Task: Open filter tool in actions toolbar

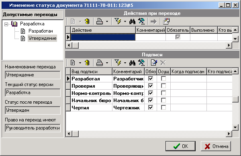Action: 118,21
